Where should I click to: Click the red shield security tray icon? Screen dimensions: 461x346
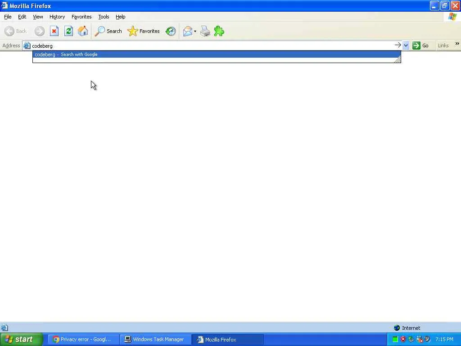tap(403, 339)
